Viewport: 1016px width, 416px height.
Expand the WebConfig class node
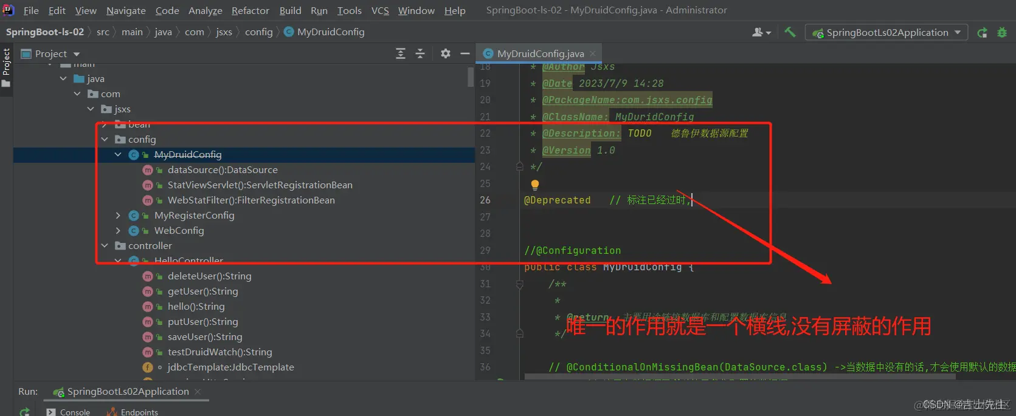pos(118,230)
